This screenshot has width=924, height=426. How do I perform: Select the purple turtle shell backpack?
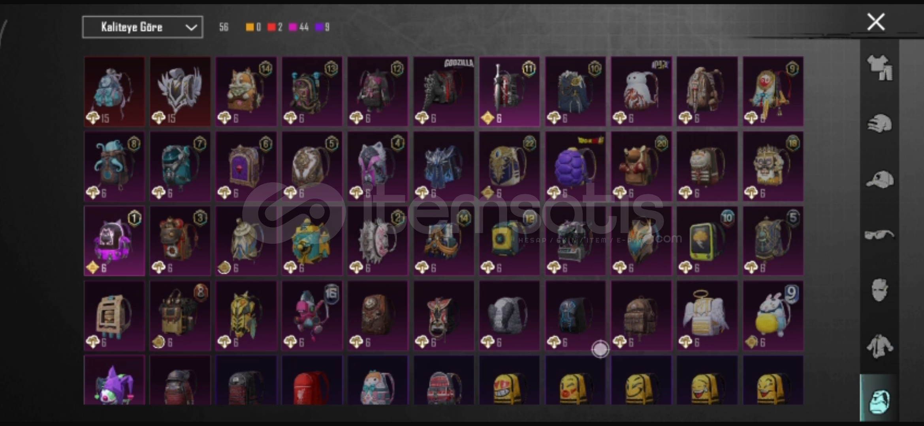pyautogui.click(x=575, y=166)
